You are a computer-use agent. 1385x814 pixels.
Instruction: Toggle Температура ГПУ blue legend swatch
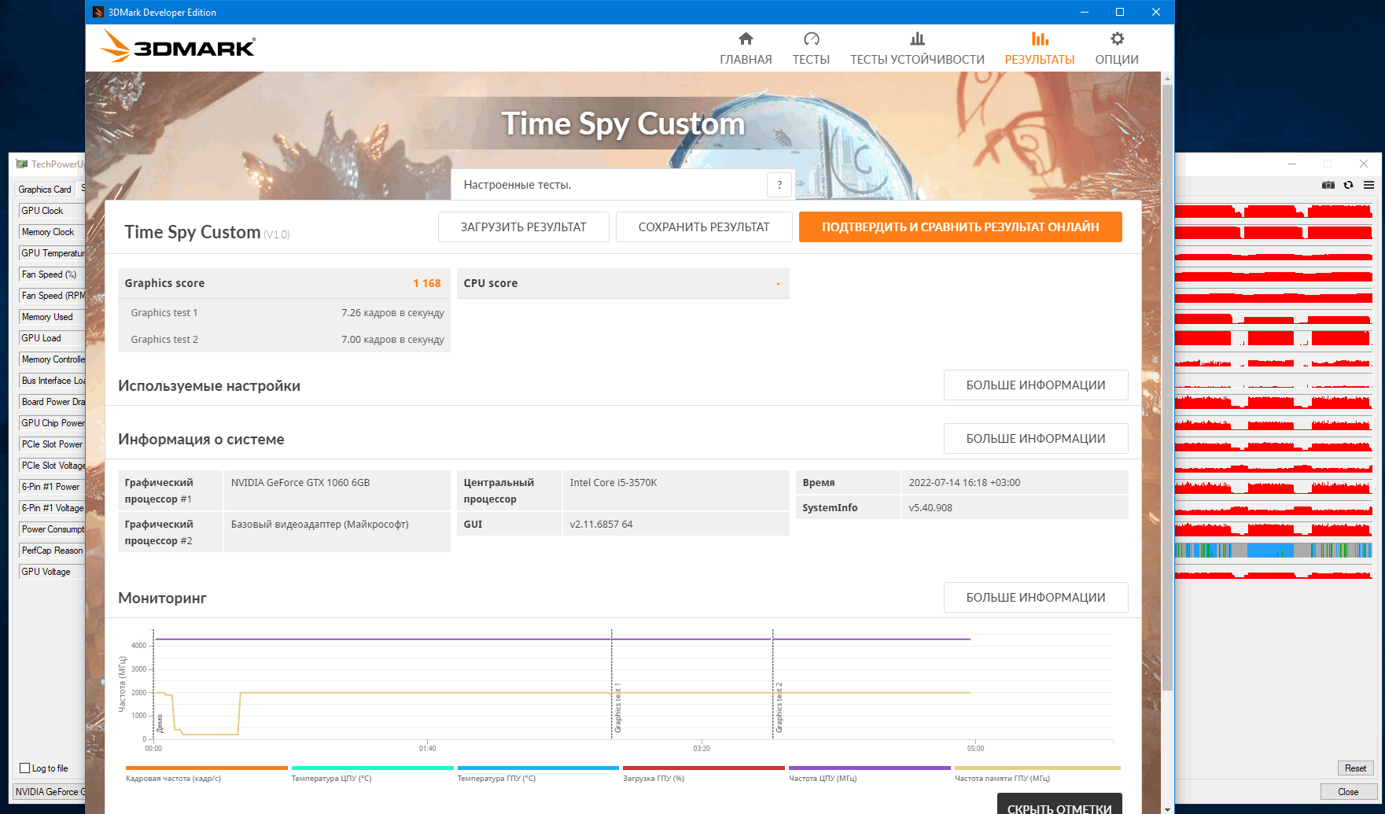[538, 768]
